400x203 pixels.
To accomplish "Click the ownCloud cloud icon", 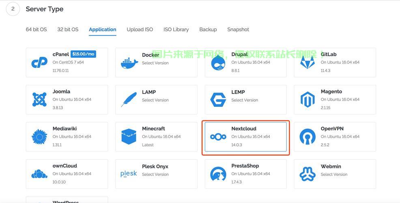I will (39, 174).
